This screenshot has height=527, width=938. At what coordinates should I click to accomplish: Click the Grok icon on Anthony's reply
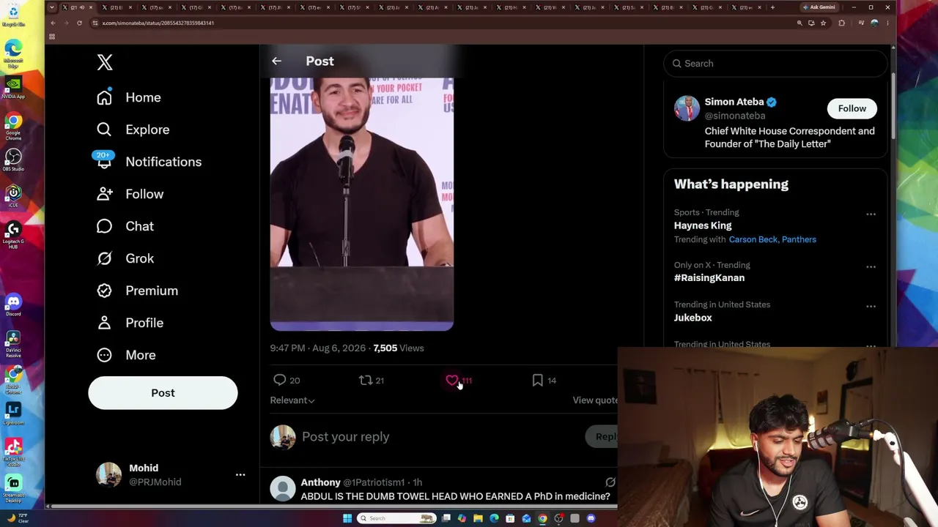tap(610, 482)
